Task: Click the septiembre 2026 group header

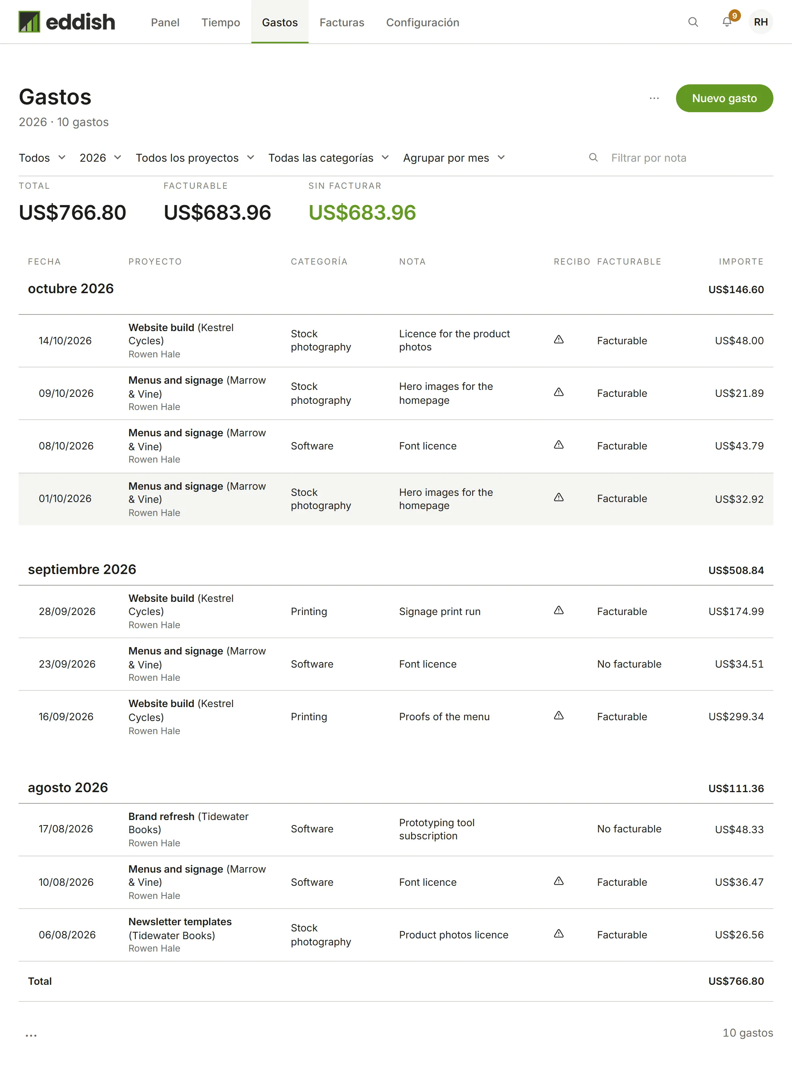Action: 82,569
